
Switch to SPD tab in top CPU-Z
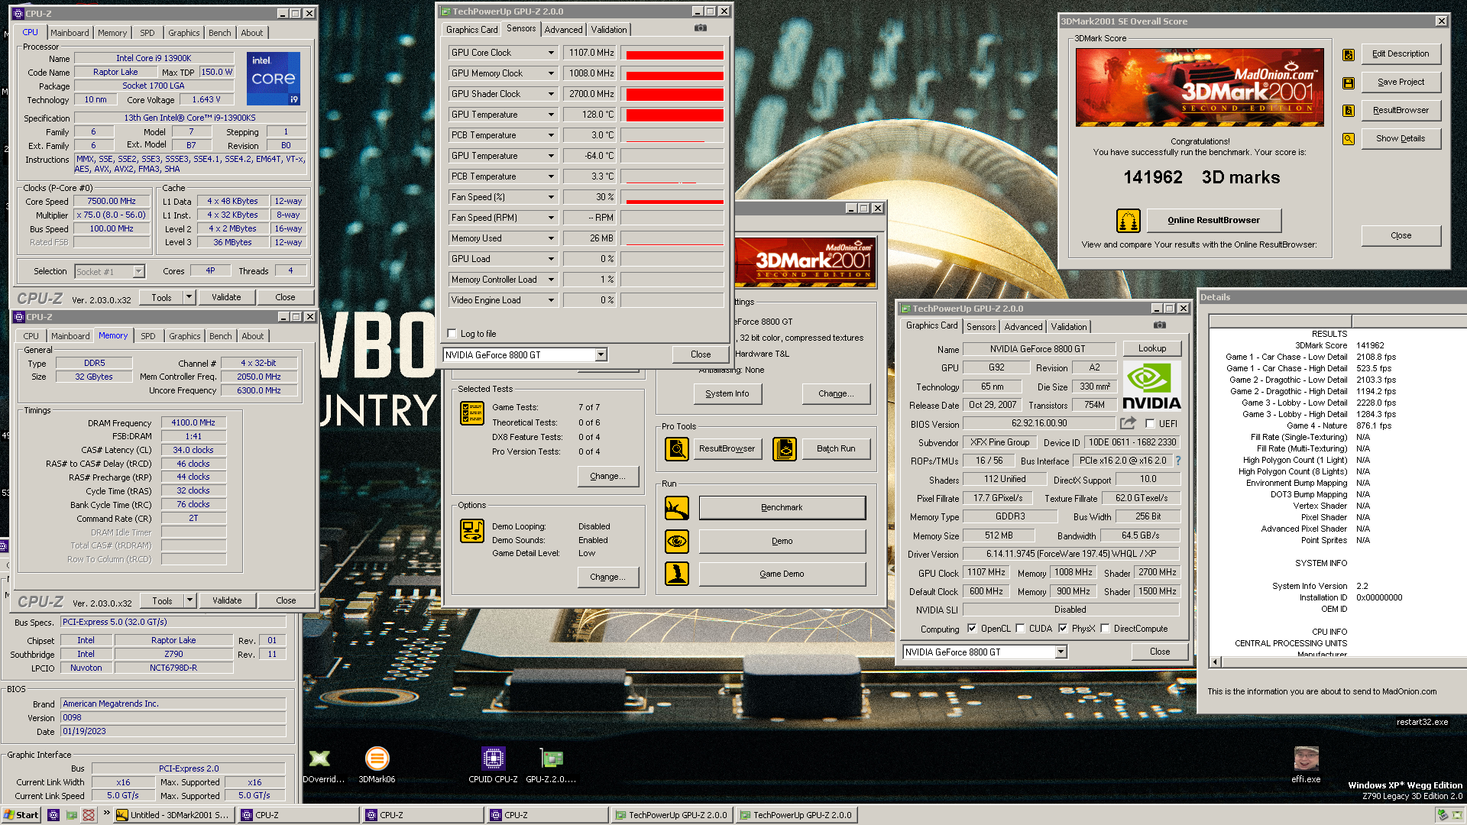click(147, 33)
